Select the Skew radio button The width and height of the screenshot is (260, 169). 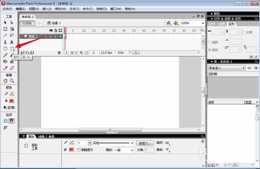pos(210,50)
